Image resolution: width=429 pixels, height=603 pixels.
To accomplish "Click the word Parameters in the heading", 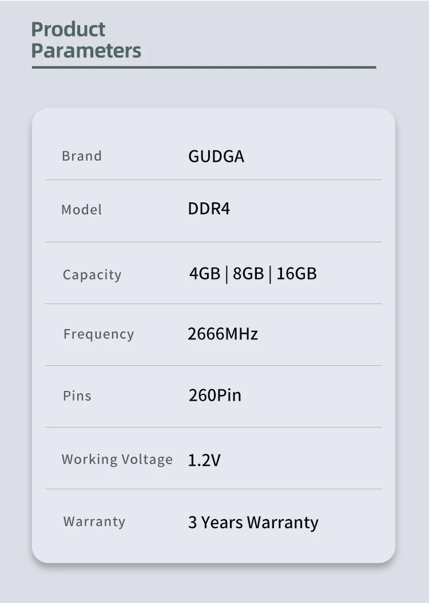I will coord(86,50).
